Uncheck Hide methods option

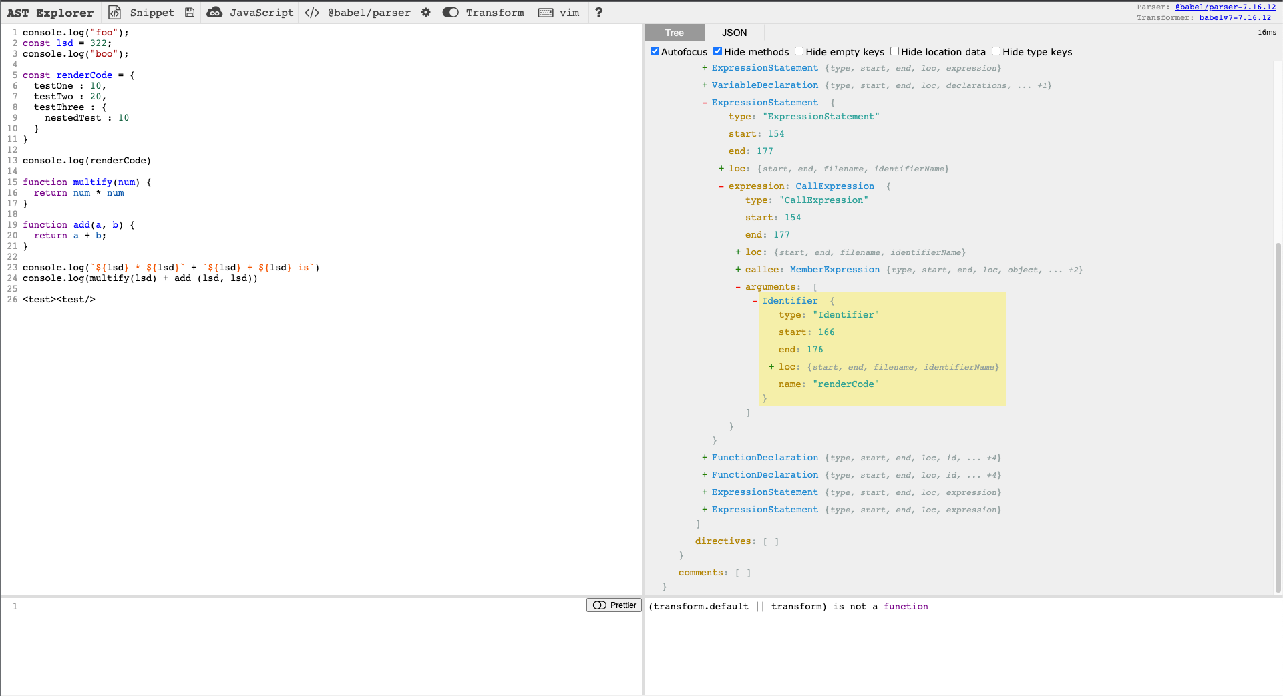tap(718, 51)
